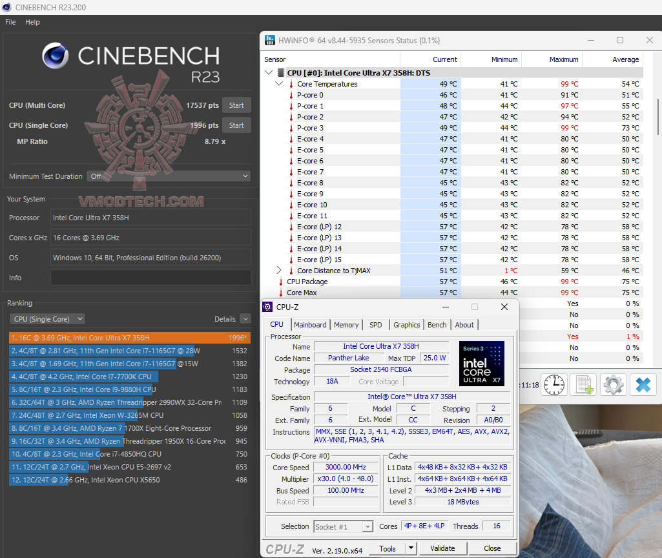Collapse the CPU [#0] DTS sensor group
Image resolution: width=662 pixels, height=558 pixels.
coord(269,72)
